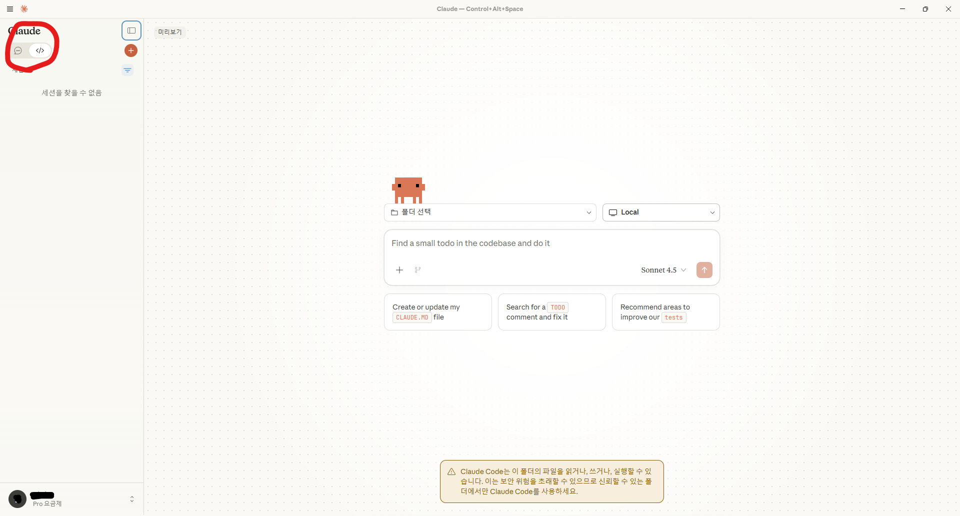The image size is (960, 516).
Task: Click the plus attach icon in prompt box
Action: point(399,270)
